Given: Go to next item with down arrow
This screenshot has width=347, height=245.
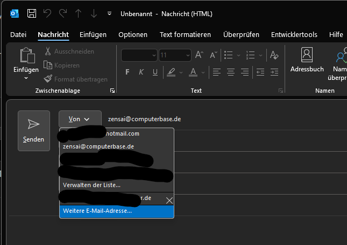Looking at the screenshot, I should point(94,14).
